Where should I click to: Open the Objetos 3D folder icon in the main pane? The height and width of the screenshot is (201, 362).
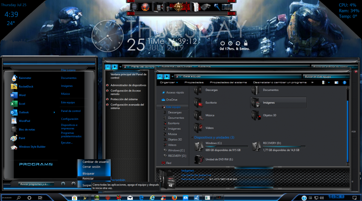(x=256, y=115)
